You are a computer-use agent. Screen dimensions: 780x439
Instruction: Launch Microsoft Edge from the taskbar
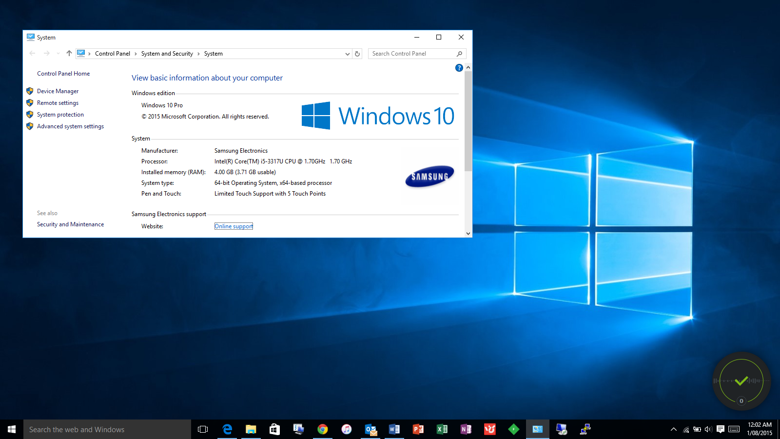click(227, 429)
